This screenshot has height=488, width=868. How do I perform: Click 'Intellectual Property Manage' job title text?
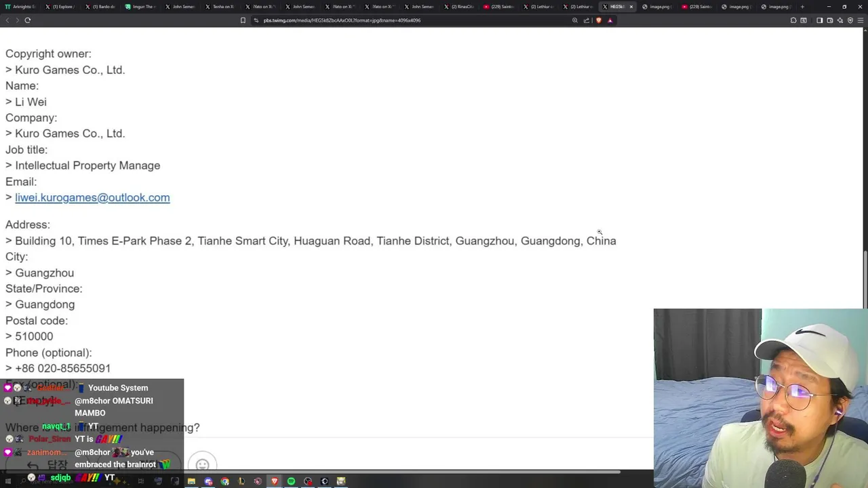[x=87, y=165]
